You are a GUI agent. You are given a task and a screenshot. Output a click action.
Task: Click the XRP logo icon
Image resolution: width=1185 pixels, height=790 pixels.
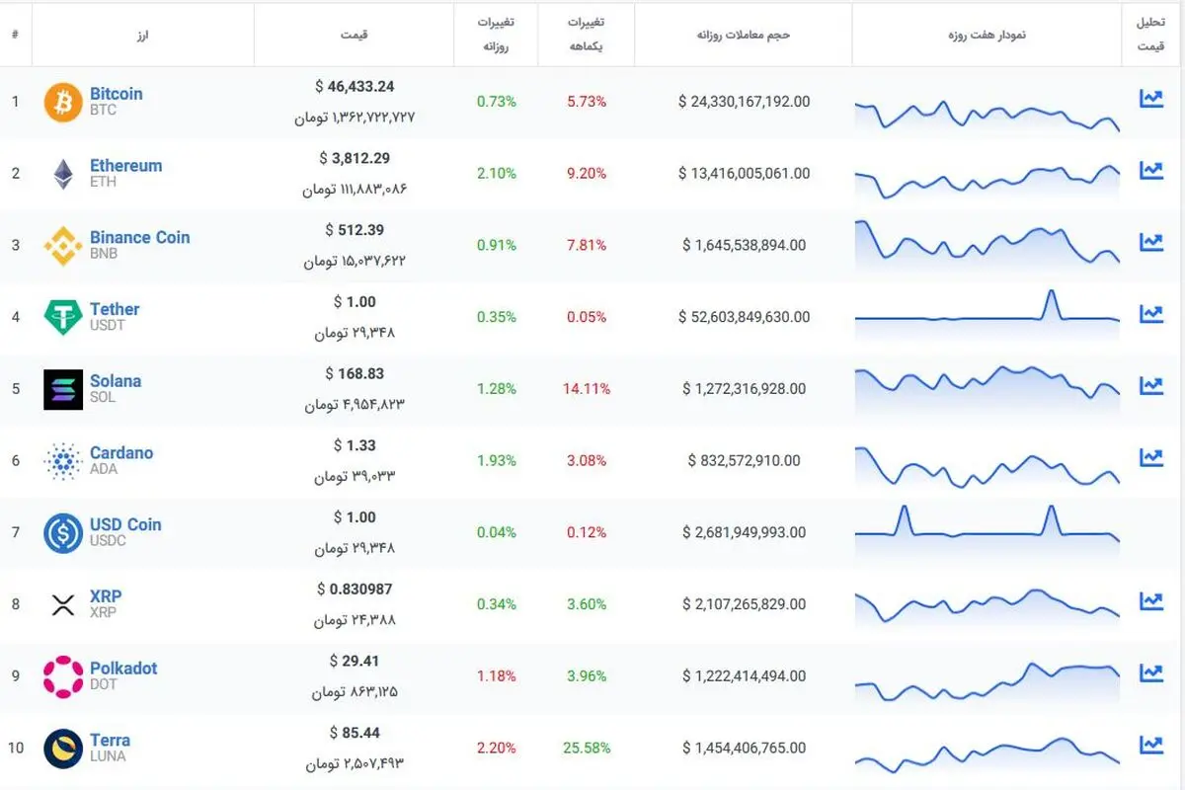click(63, 604)
